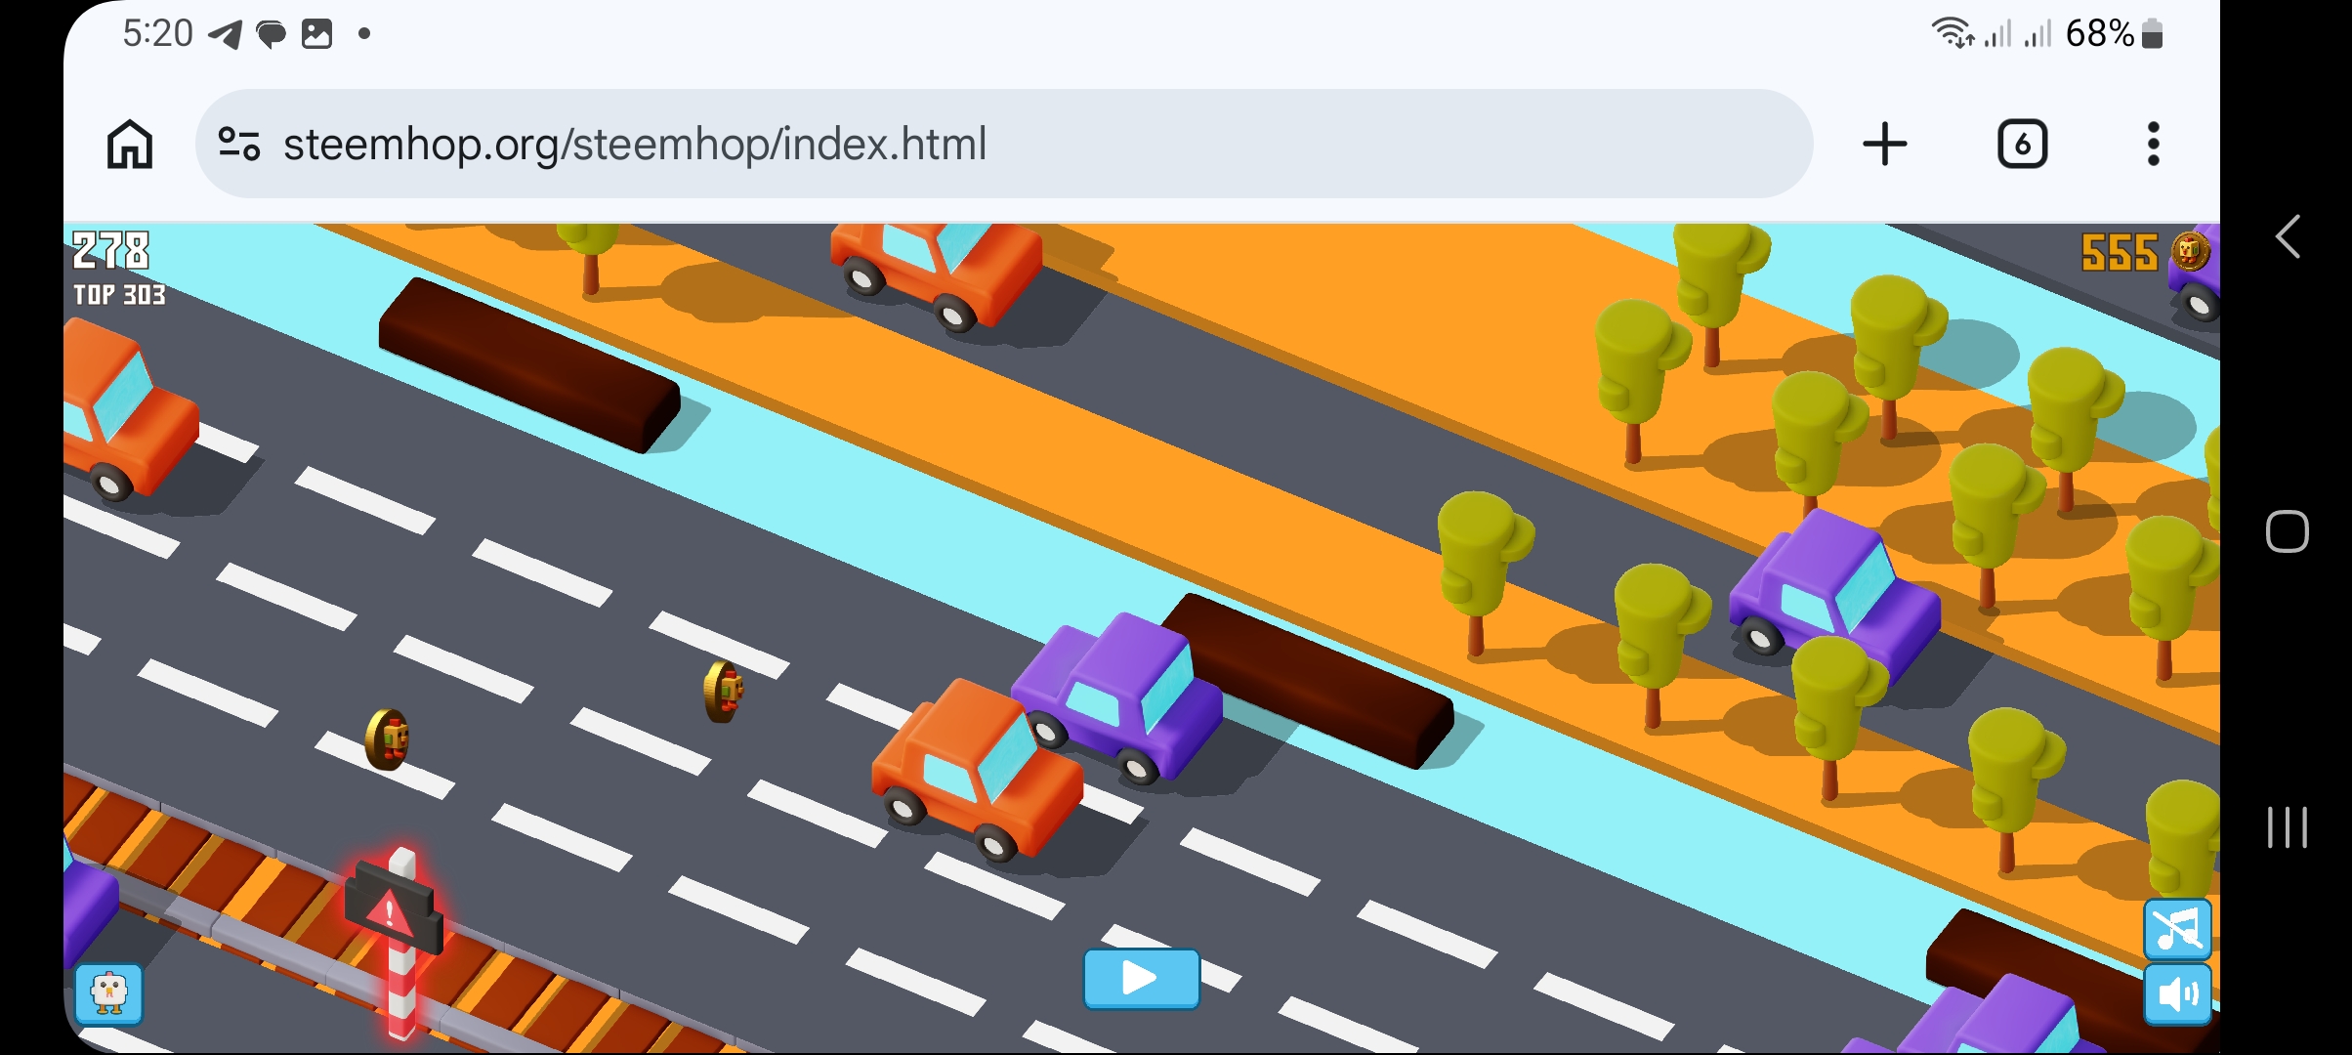Open the chicken character selection button
This screenshot has width=2352, height=1055.
point(108,994)
